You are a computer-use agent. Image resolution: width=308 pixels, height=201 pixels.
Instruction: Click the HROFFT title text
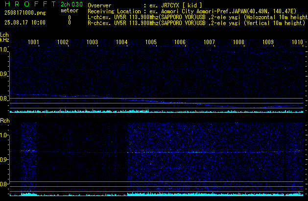pyautogui.click(x=30, y=4)
